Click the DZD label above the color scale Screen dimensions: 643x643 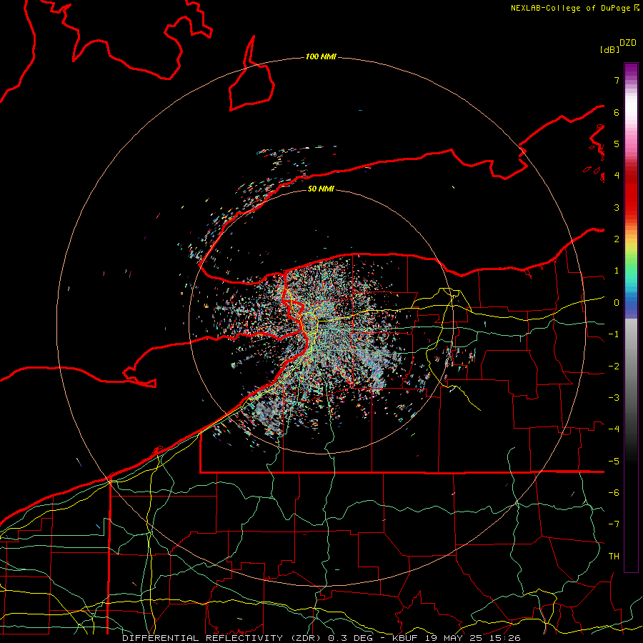[x=628, y=43]
